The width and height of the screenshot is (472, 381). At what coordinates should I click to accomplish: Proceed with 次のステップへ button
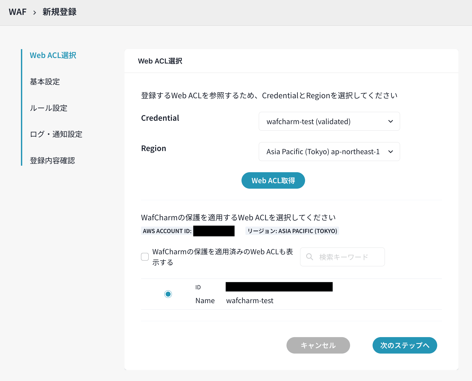pos(404,345)
